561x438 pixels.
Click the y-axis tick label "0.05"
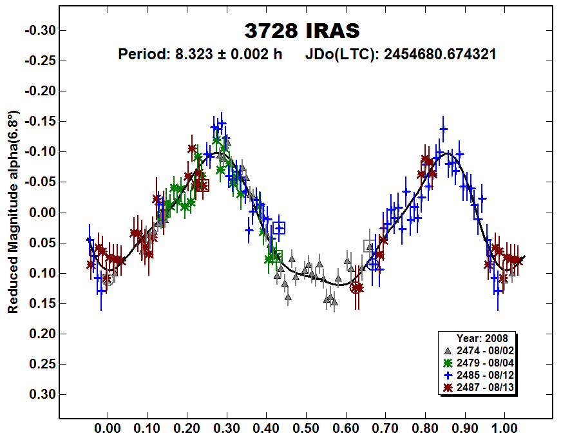[x=43, y=243]
